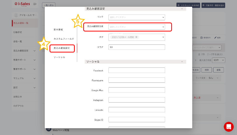Open the 最大表示件数 30件 dropdown
Viewport: 237px width, 135px height.
[219, 60]
